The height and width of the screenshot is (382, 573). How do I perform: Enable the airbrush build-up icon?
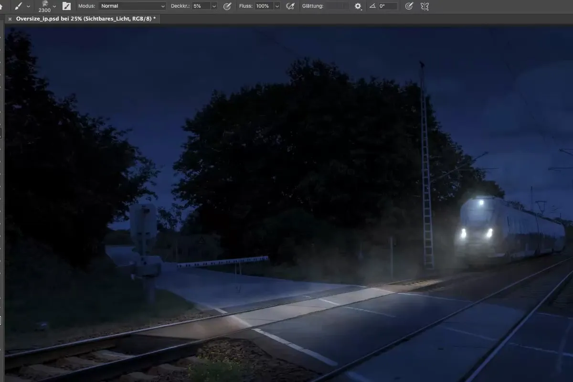[290, 6]
